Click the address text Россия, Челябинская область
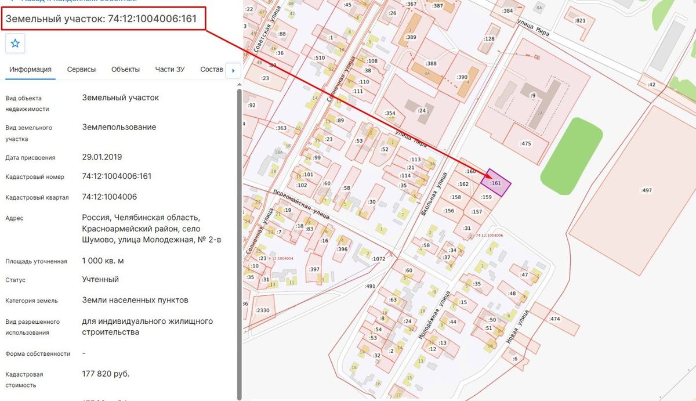The height and width of the screenshot is (401, 696). (x=141, y=218)
